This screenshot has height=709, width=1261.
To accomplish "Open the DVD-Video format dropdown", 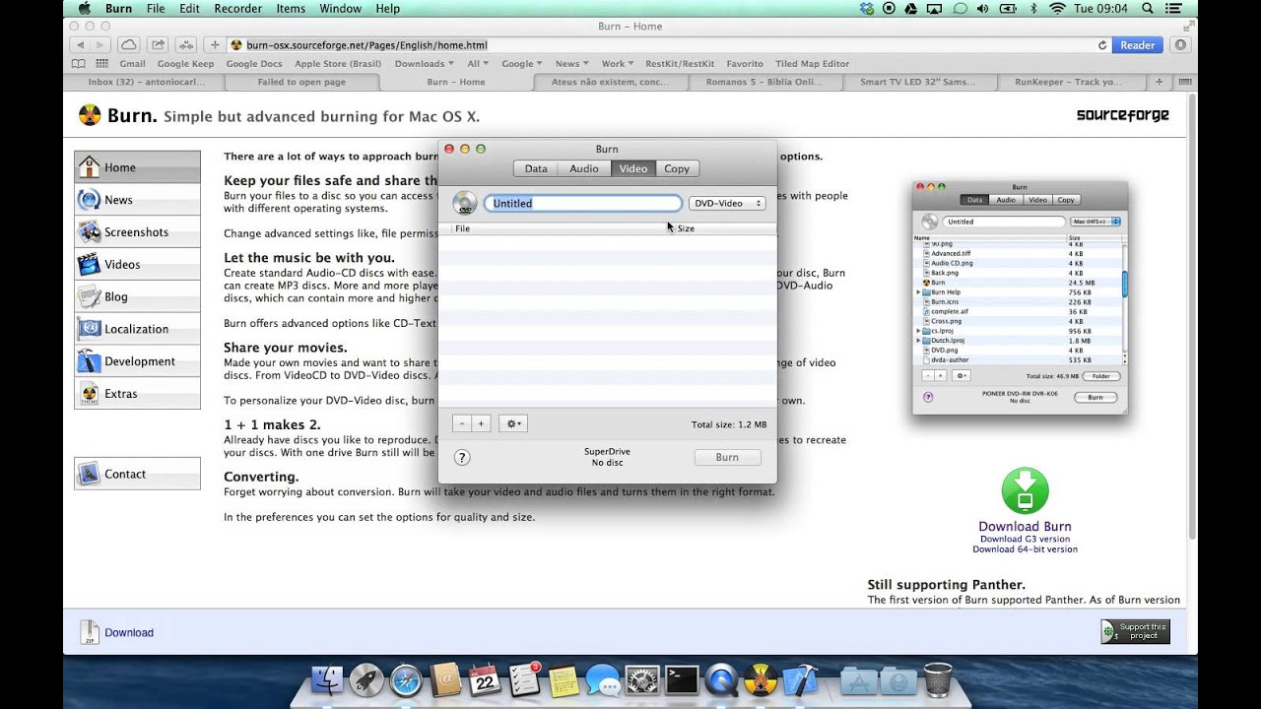I will (727, 203).
